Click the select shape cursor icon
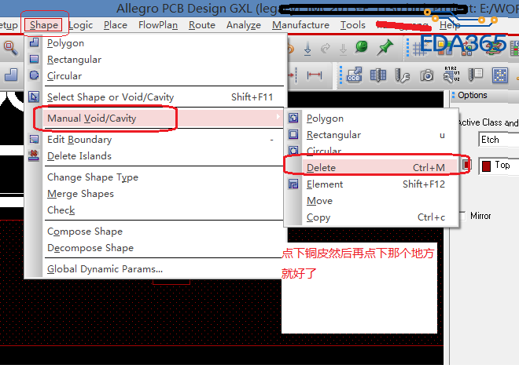 pos(34,97)
